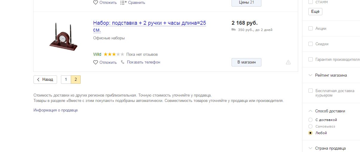The image size is (360, 152).
Task: Click the heart icon in the top product row
Action: [x=96, y=2]
